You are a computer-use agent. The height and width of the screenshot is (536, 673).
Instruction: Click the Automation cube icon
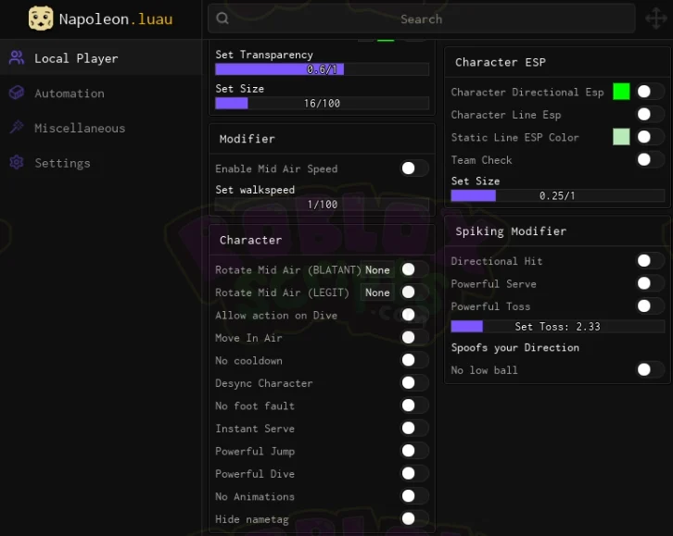(x=17, y=93)
